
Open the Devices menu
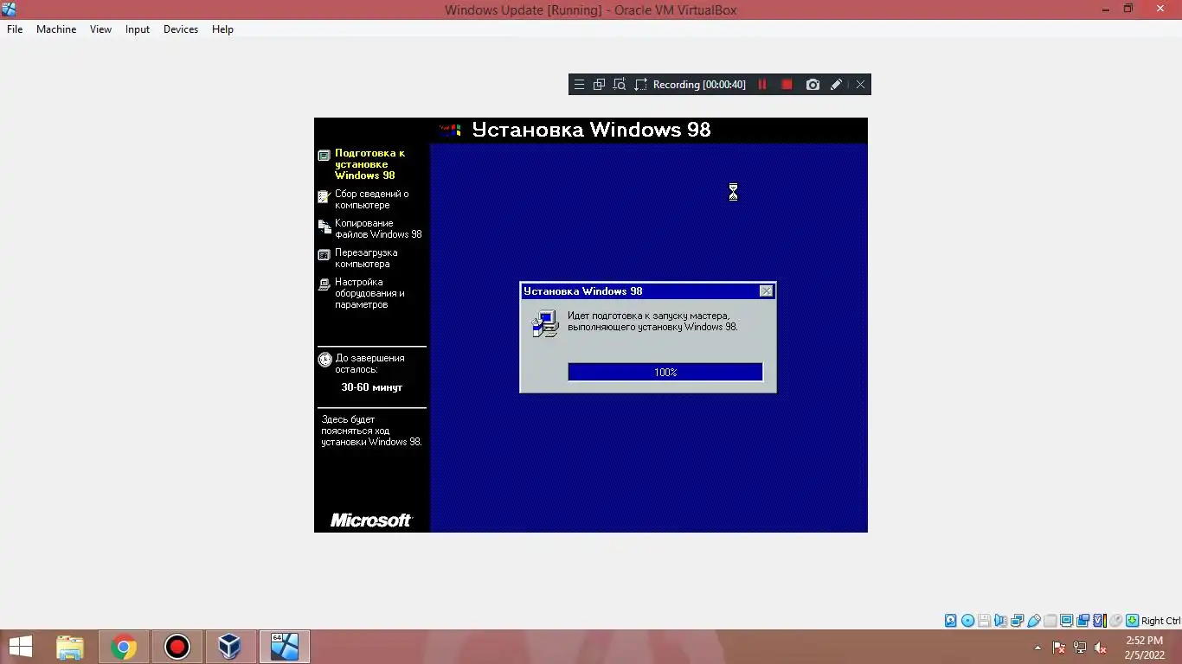(181, 29)
